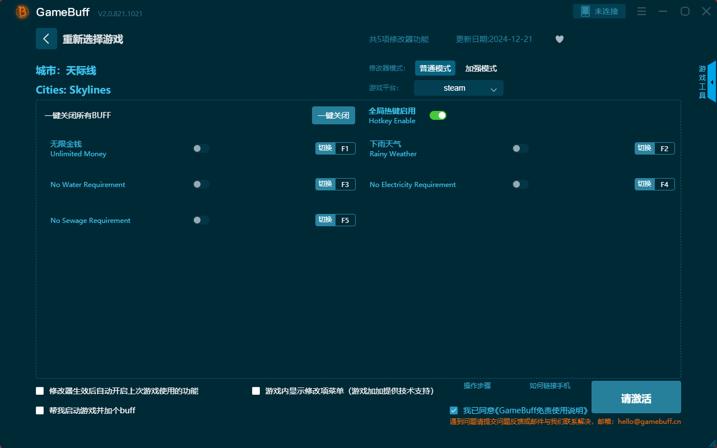717x448 pixels.
Task: Click the heart favorite icon
Action: coord(559,39)
